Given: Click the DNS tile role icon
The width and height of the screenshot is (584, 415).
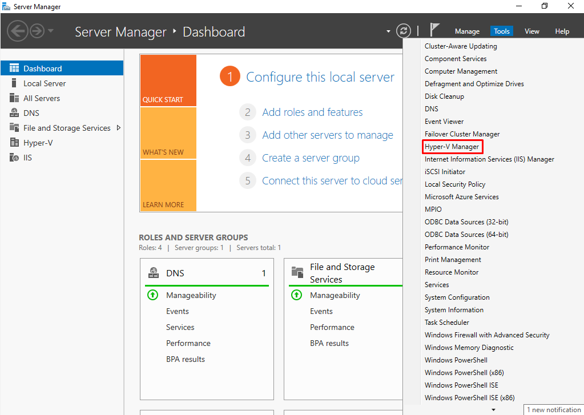Looking at the screenshot, I should click(x=154, y=273).
